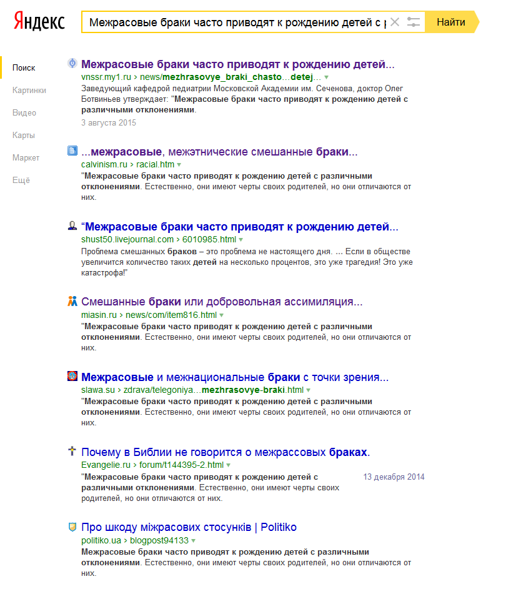Viewport: 531px width, 589px height.
Task: Expand dropdown arrow next to item816.html
Action: tap(222, 315)
